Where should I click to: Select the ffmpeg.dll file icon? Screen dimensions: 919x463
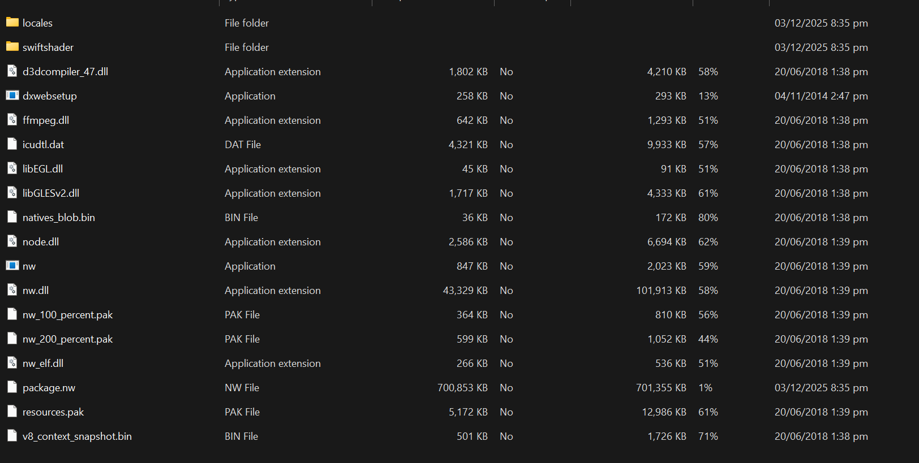12,120
